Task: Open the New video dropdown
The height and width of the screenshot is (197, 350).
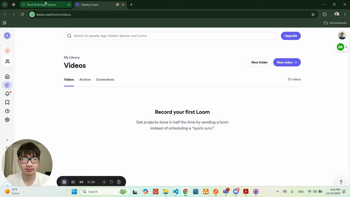Action: pyautogui.click(x=287, y=62)
